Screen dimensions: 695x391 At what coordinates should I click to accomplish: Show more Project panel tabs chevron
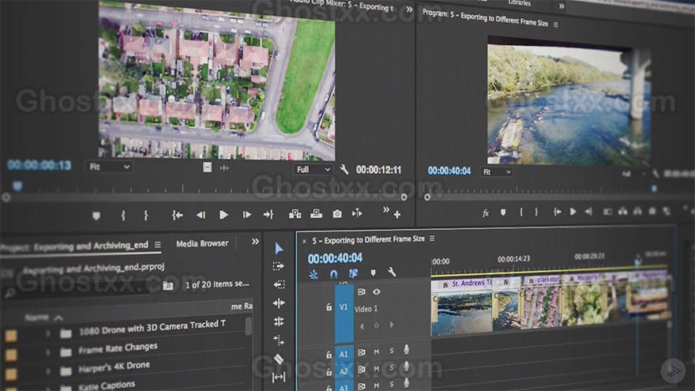255,242
